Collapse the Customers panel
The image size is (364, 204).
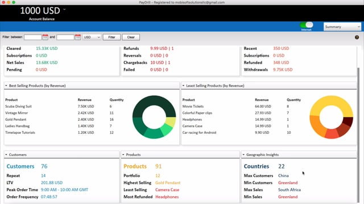coord(6,155)
